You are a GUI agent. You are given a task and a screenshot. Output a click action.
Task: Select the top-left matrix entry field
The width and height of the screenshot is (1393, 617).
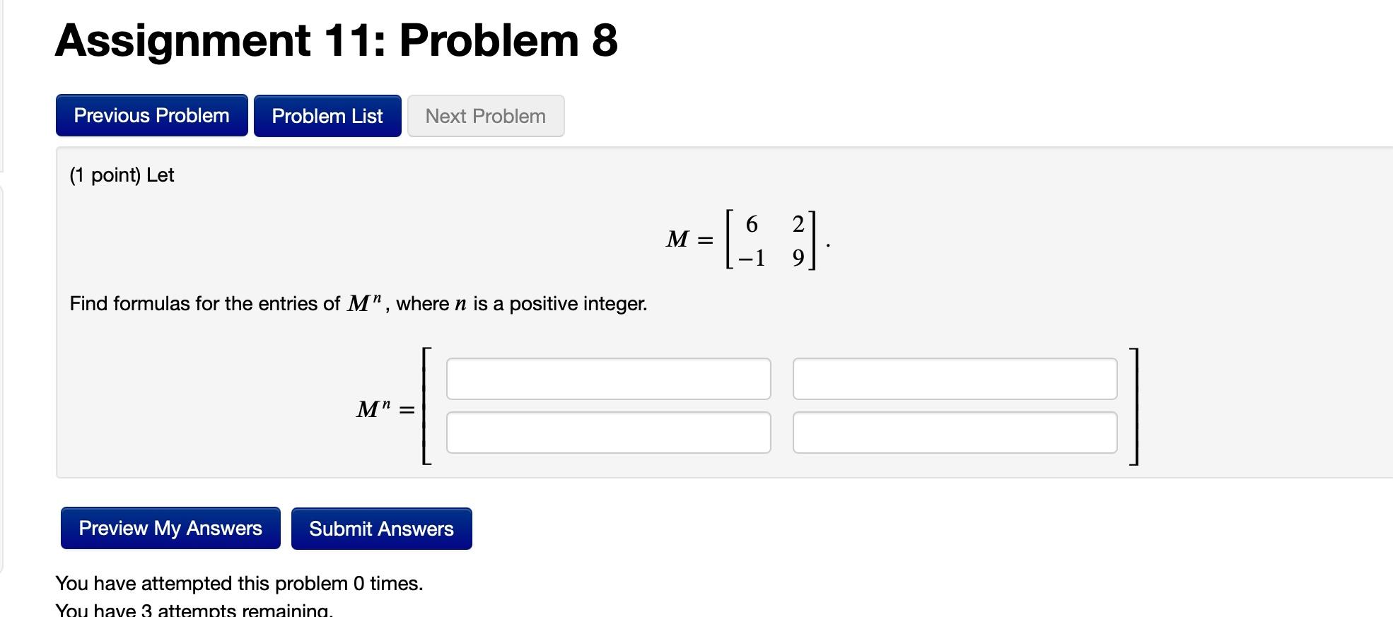click(x=609, y=380)
